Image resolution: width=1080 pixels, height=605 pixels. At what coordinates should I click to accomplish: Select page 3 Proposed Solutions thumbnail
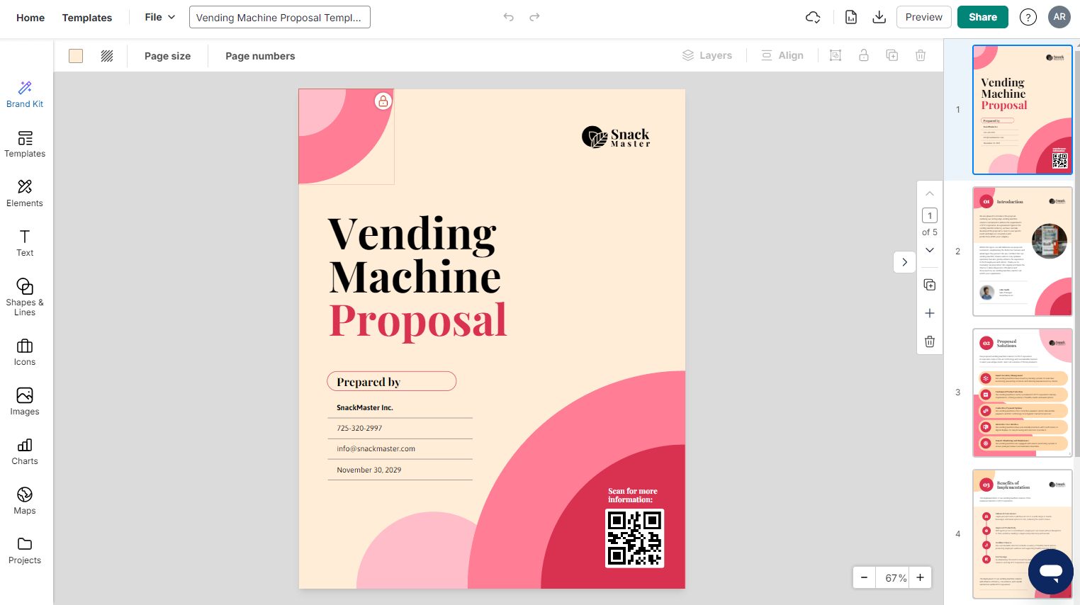click(1022, 392)
